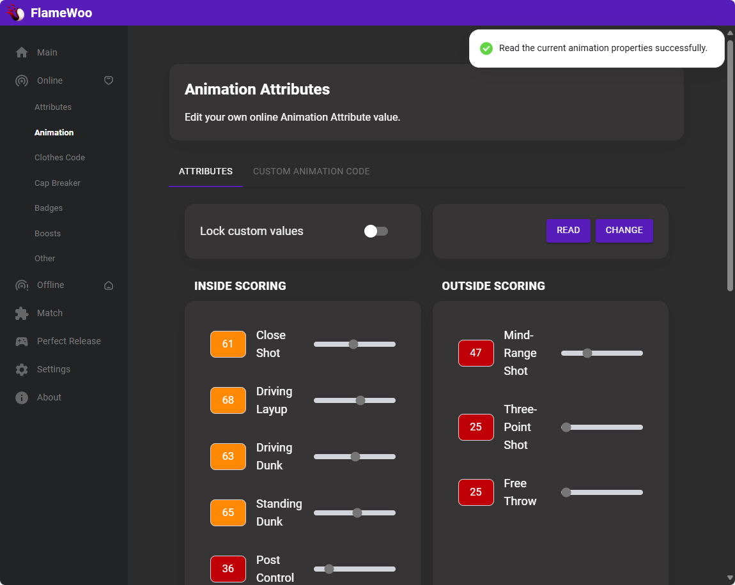
Task: Click the OUTSIDE SCORING heading
Action: (x=493, y=286)
